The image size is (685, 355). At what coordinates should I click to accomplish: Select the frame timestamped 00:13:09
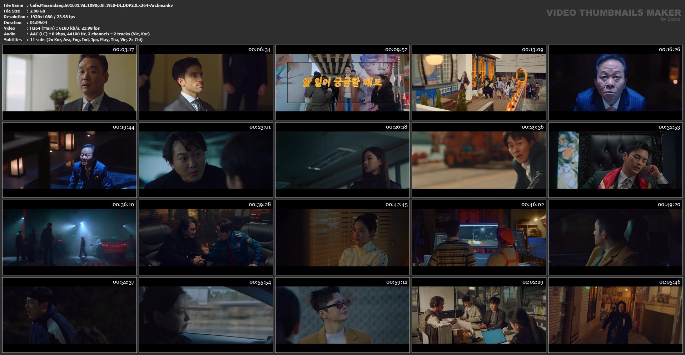[479, 82]
